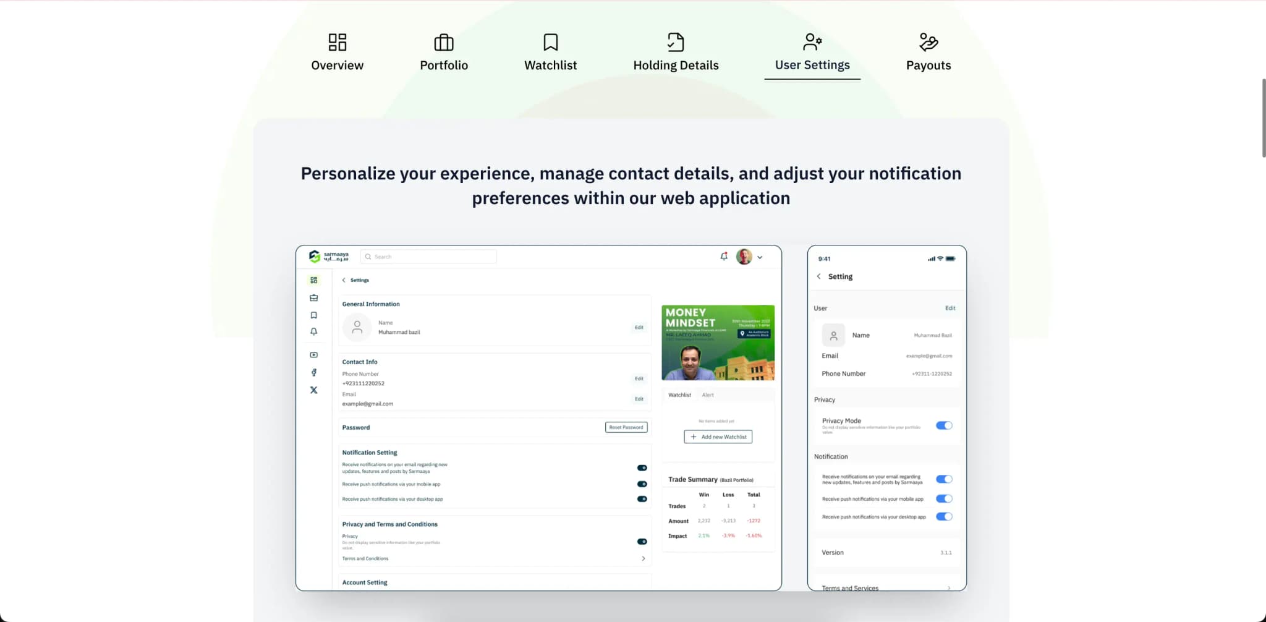1266x622 pixels.
Task: Toggle the Privacy switch in web app
Action: (x=642, y=542)
